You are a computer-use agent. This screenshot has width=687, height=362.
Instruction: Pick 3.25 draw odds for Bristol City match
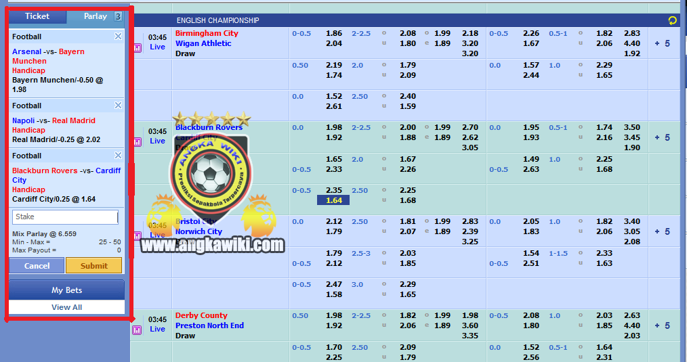point(470,242)
